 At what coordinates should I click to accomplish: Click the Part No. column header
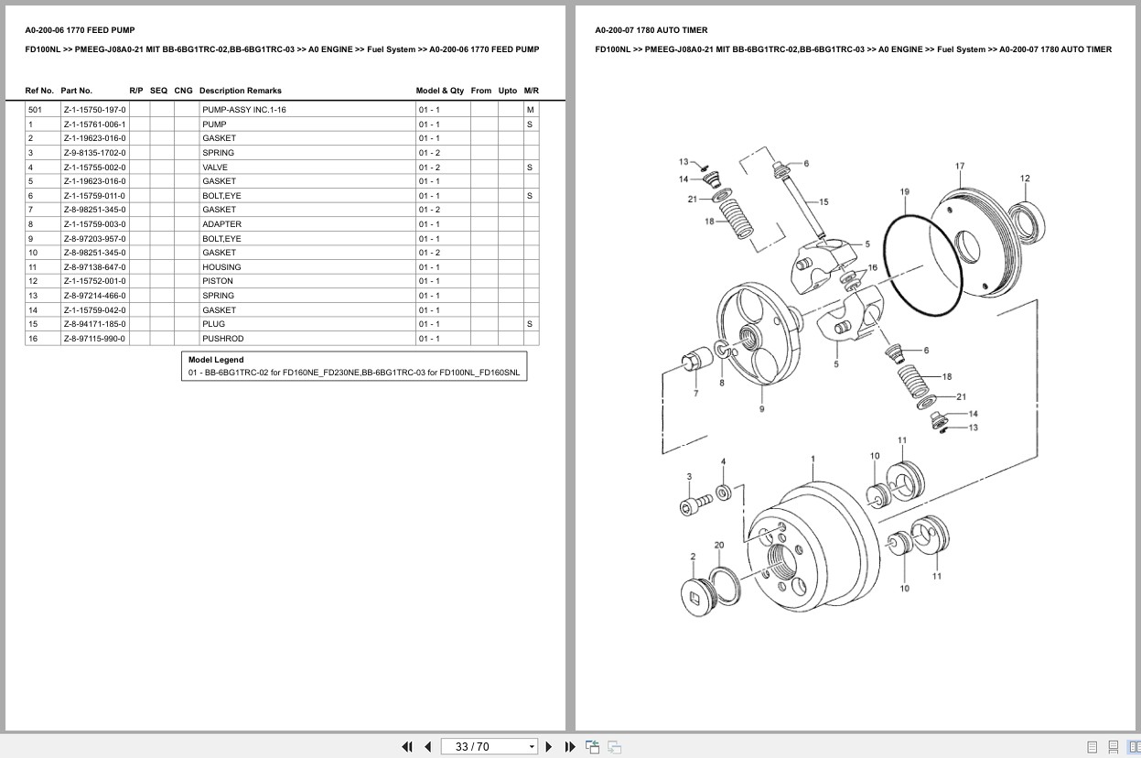click(x=77, y=91)
